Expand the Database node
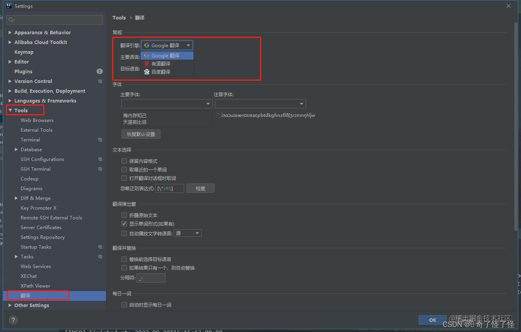Image resolution: width=521 pixels, height=332 pixels. pyautogui.click(x=16, y=149)
